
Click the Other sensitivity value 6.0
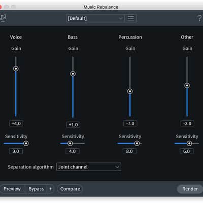tap(186, 151)
